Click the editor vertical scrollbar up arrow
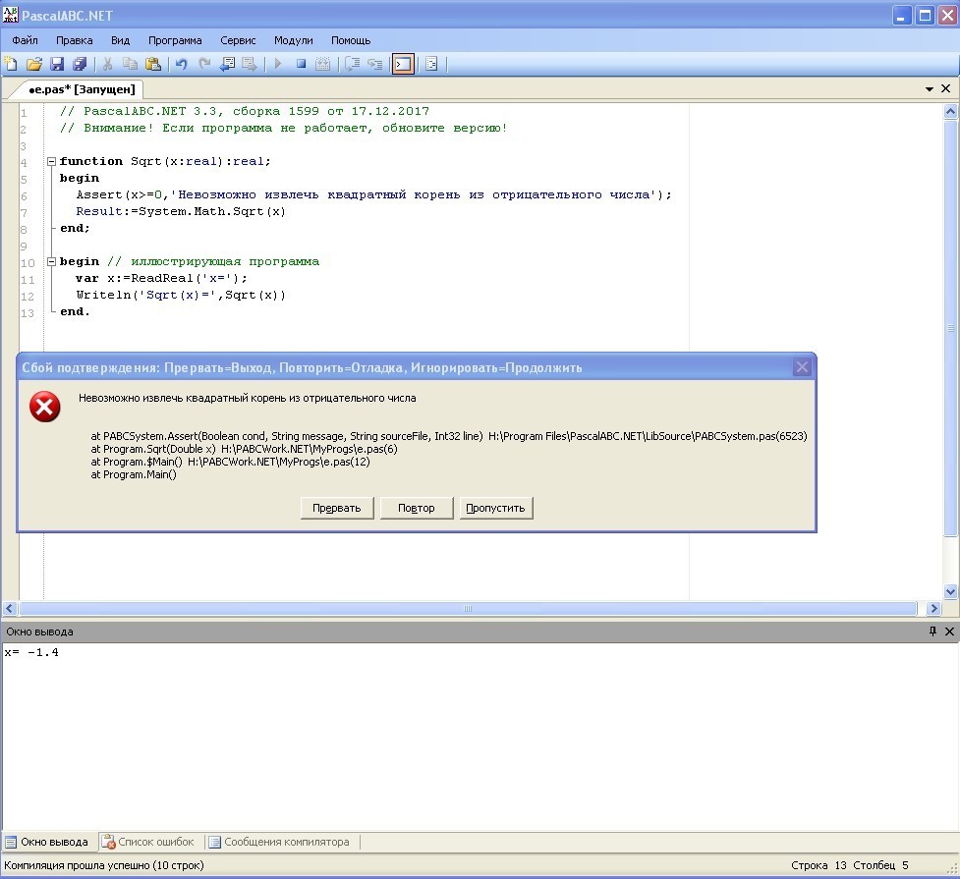The image size is (960, 879). tap(950, 111)
